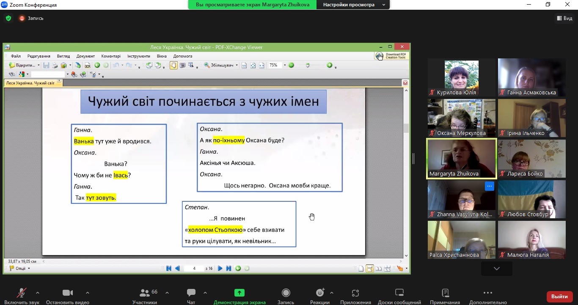Click the green zoom-in plus icon
This screenshot has height=305, width=578.
coord(329,65)
